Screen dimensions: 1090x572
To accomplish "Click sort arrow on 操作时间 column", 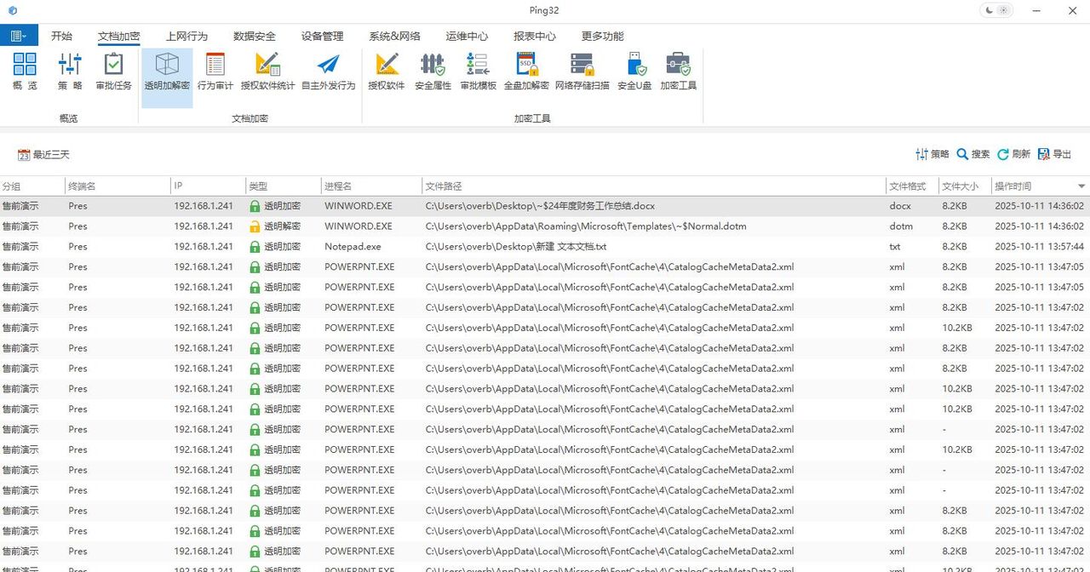I will pyautogui.click(x=1081, y=186).
